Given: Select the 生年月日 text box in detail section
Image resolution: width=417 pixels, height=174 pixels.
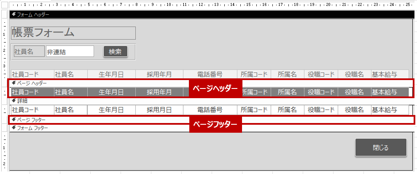Looking at the screenshot, I should tap(111, 110).
